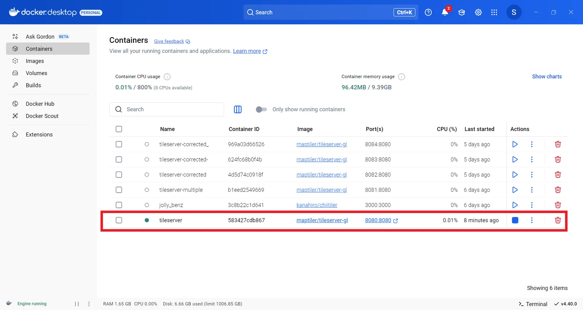This screenshot has height=310, width=583.
Task: Go to Images in sidebar
Action: (48, 61)
